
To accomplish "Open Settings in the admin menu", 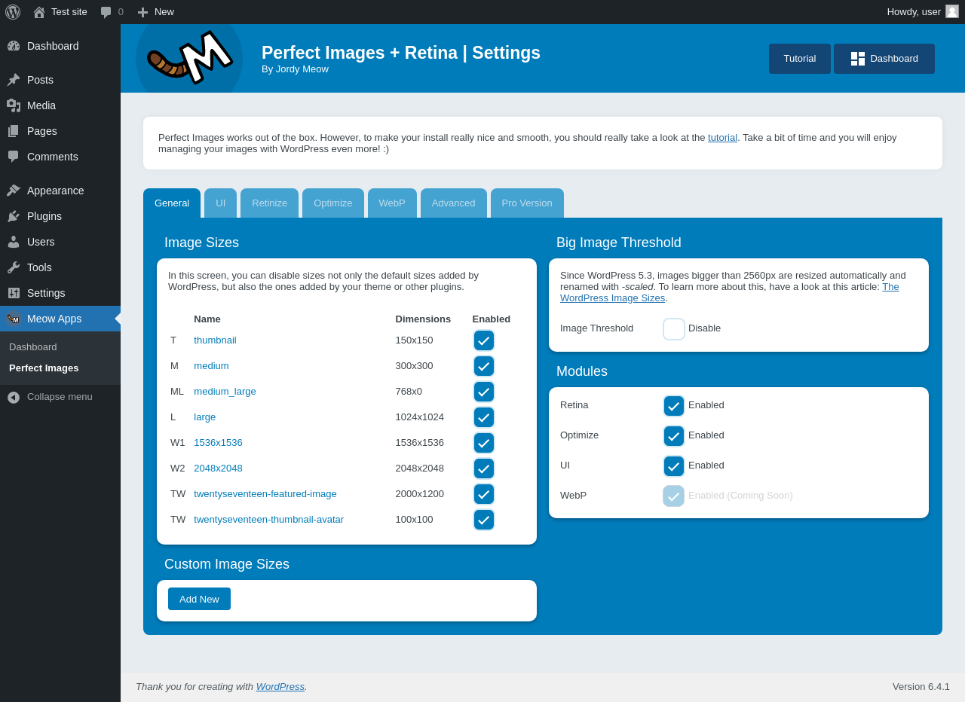I will (60, 293).
